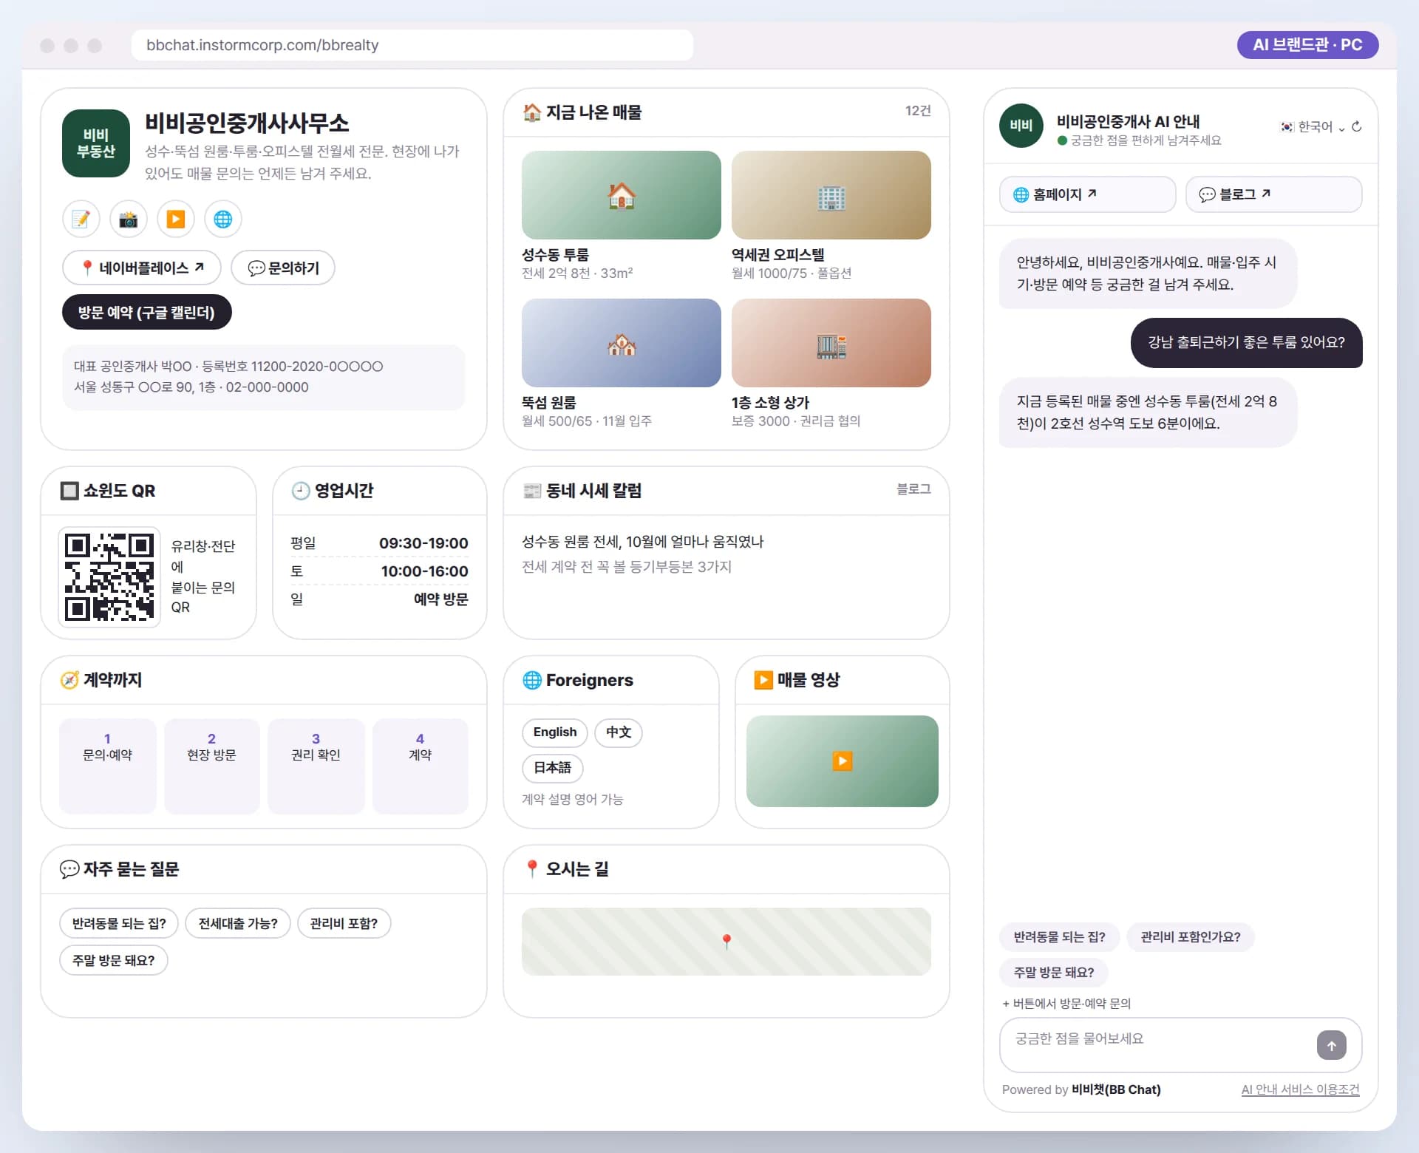Click chat suggestion 주말 방문 돼요?

1054,973
